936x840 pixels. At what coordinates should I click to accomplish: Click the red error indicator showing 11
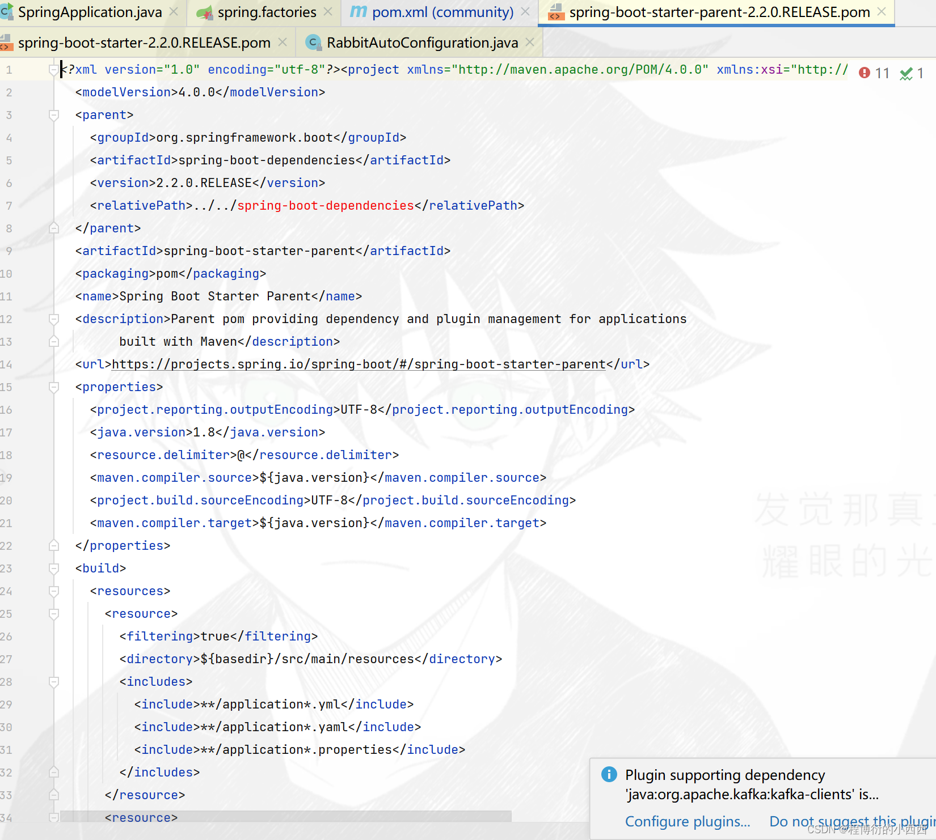coord(874,73)
